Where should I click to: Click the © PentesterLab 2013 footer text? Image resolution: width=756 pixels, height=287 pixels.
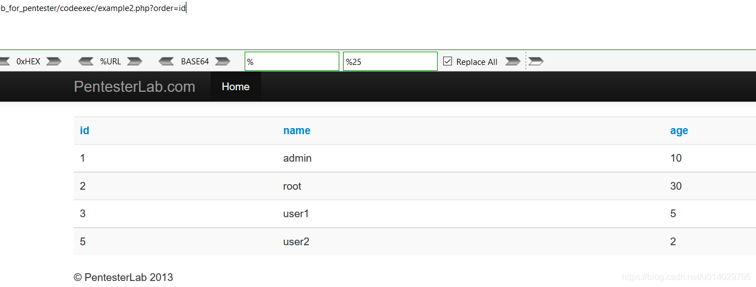123,277
